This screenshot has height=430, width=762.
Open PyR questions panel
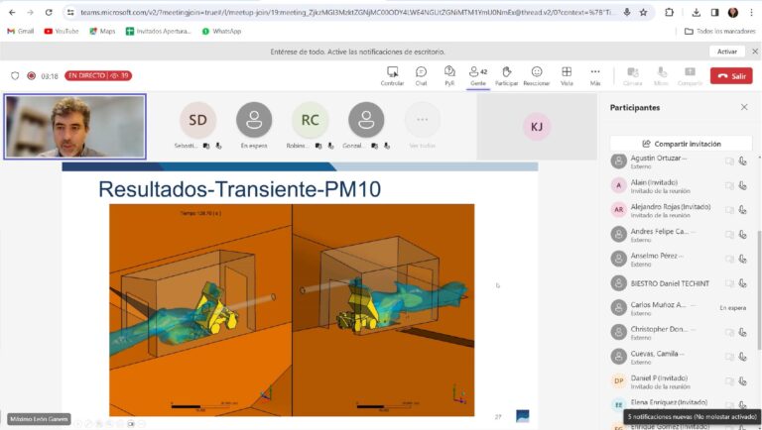click(449, 76)
